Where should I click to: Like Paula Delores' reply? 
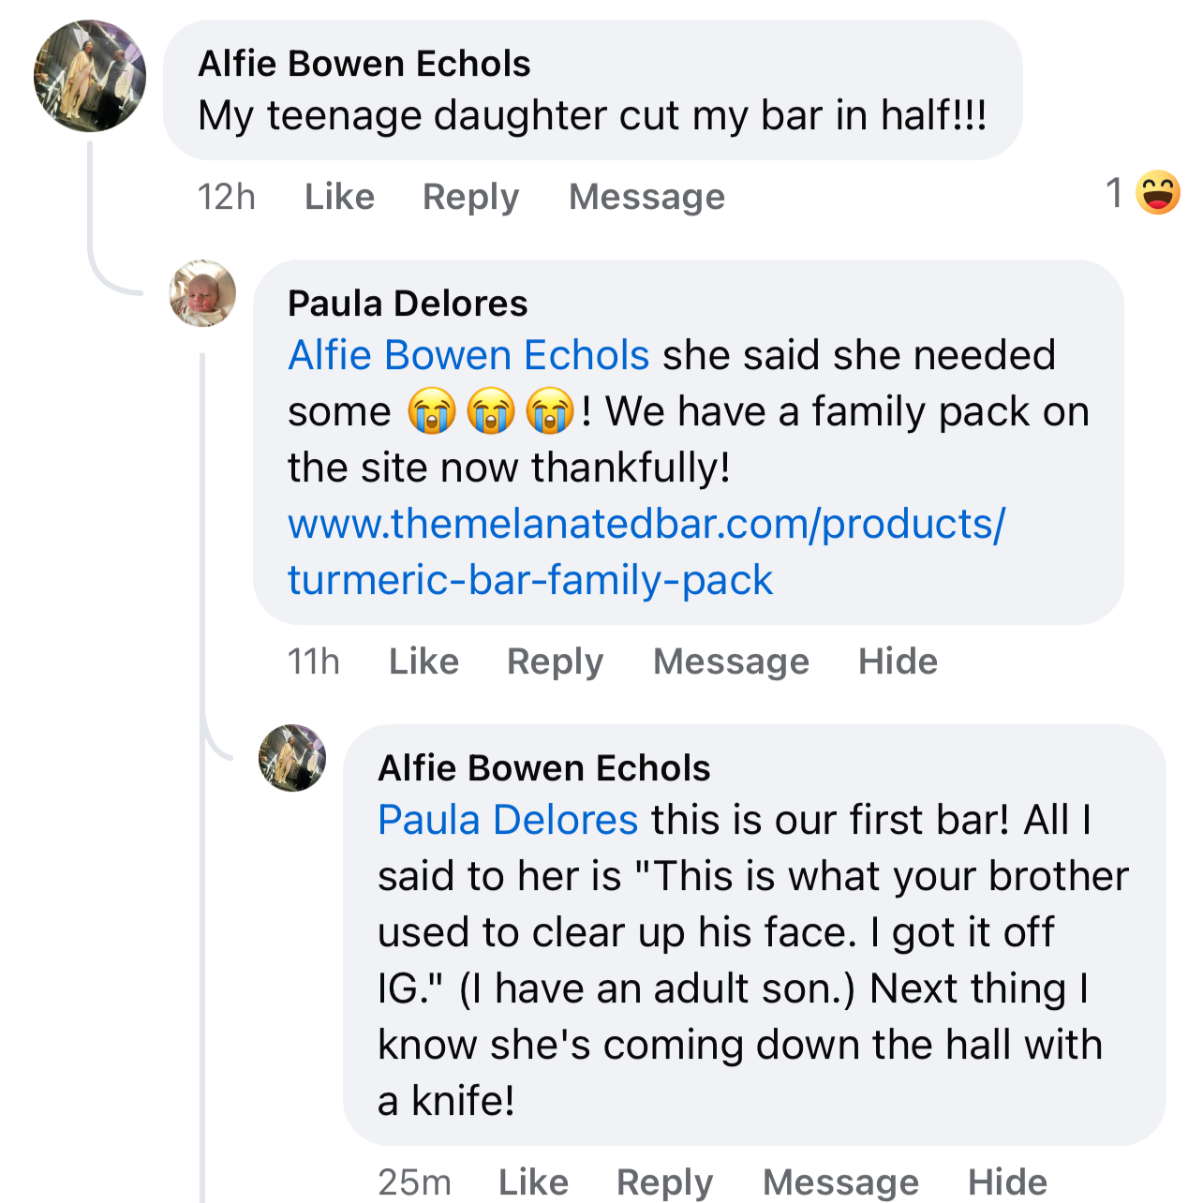(x=423, y=661)
